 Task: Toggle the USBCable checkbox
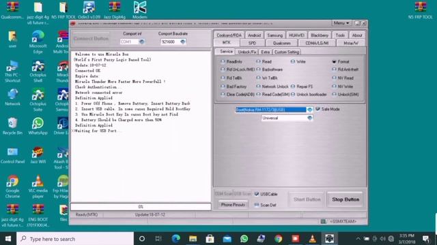(257, 194)
